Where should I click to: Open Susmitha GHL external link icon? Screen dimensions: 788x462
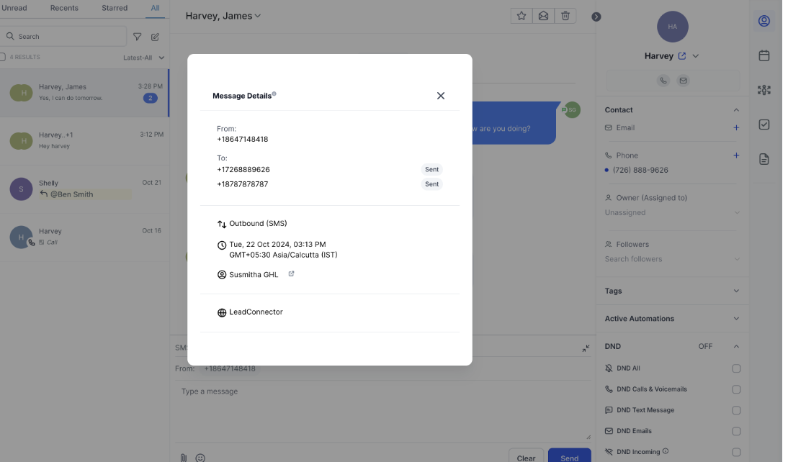point(291,274)
